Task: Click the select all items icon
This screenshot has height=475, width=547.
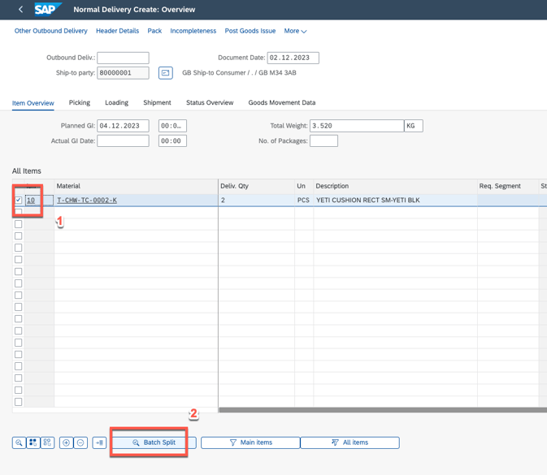Action: 33,443
